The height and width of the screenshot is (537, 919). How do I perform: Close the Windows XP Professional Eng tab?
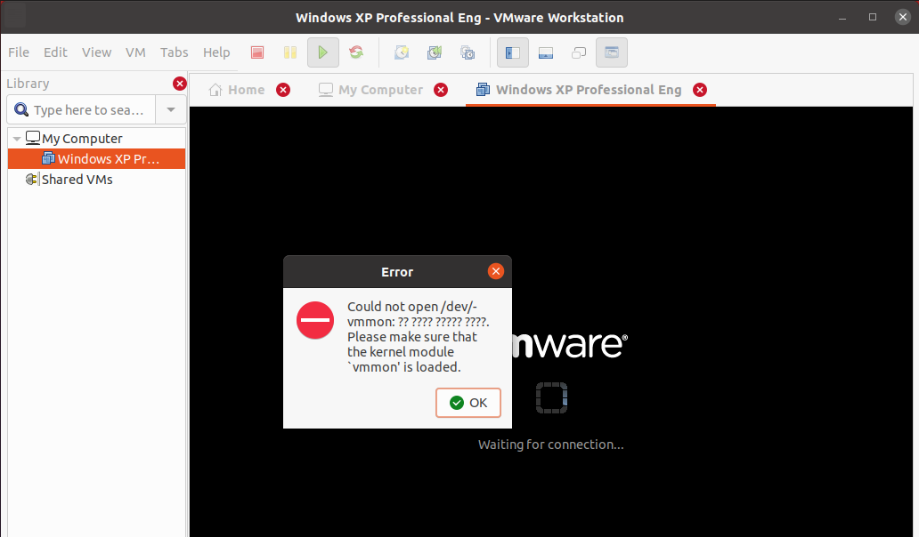[700, 90]
